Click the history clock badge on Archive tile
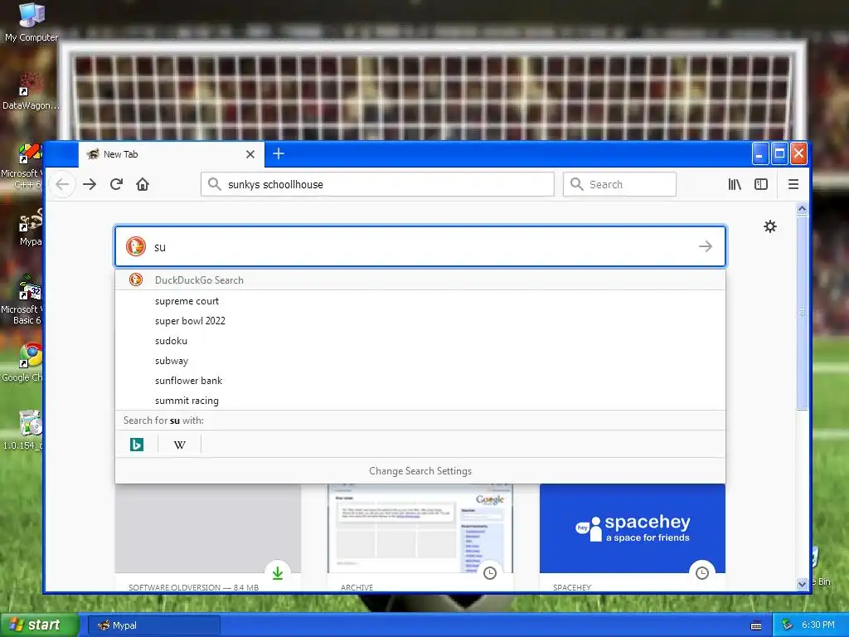The width and height of the screenshot is (849, 637). (490, 573)
